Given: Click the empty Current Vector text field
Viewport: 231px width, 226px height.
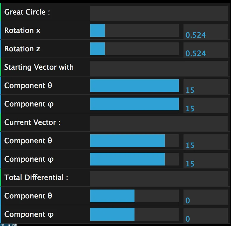Looking at the screenshot, I should tap(159, 123).
